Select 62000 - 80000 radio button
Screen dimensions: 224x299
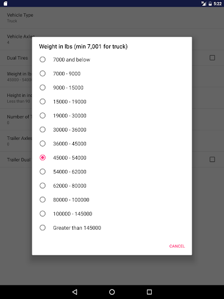pyautogui.click(x=112, y=185)
